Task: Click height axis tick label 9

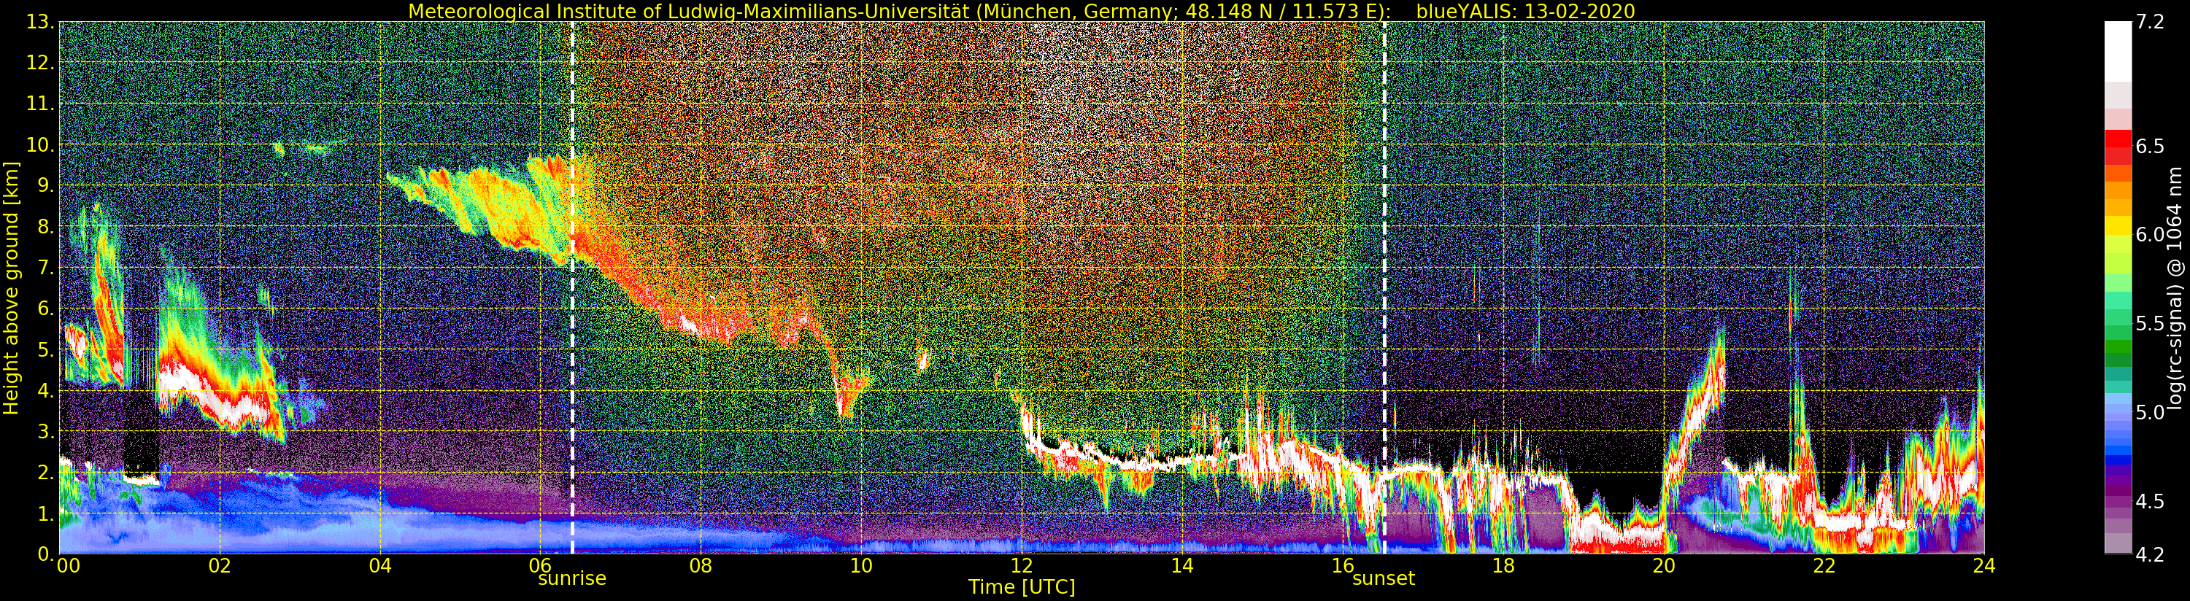Action: point(46,185)
